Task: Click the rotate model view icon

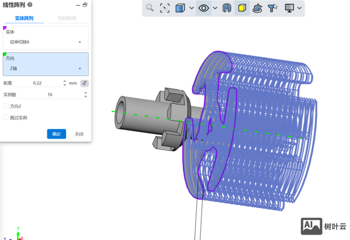Action: click(257, 8)
